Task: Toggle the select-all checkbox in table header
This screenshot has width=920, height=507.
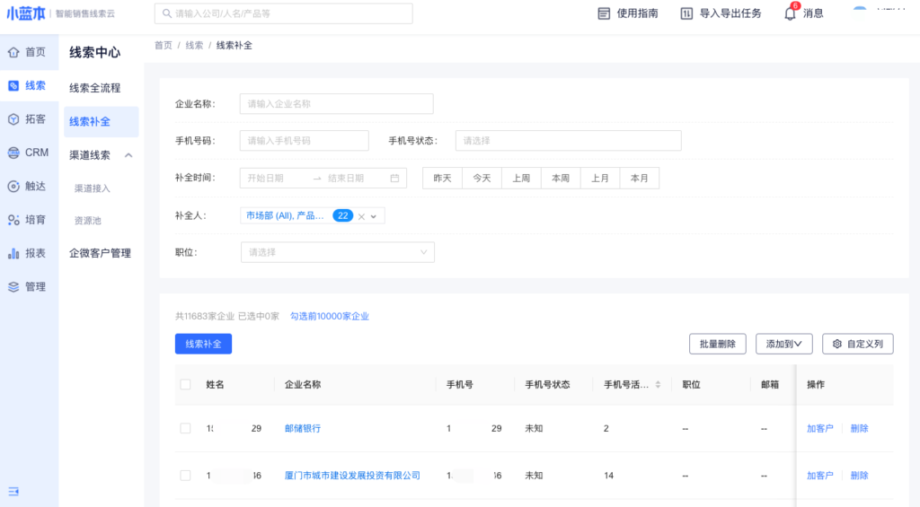Action: [185, 385]
